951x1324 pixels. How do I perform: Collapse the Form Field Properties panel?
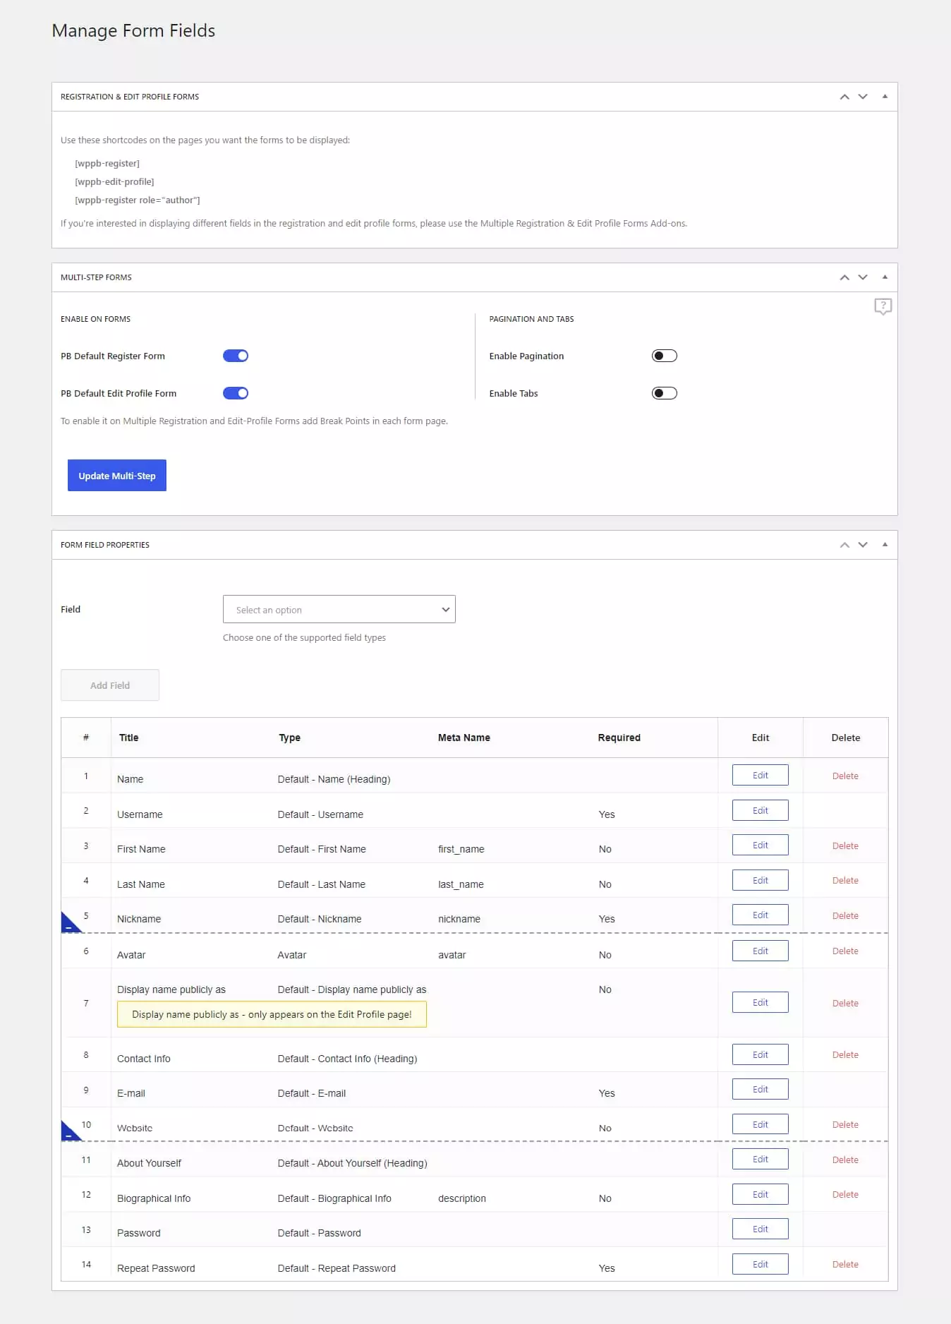(885, 545)
